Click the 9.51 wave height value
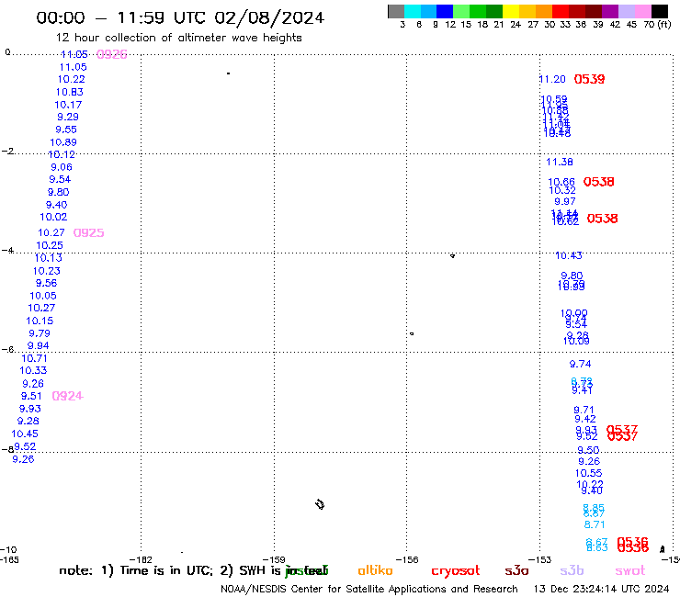 pyautogui.click(x=31, y=396)
